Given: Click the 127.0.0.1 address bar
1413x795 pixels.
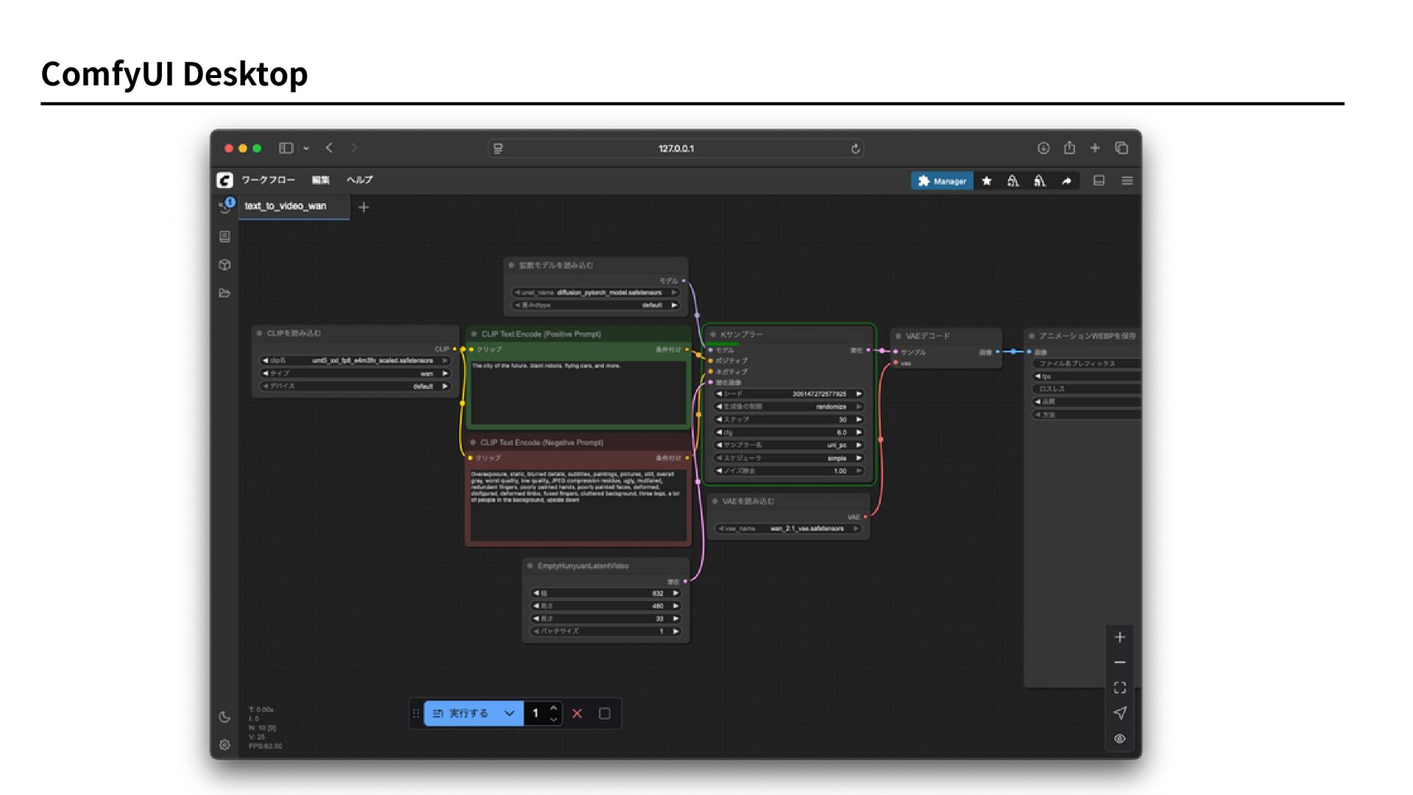Looking at the screenshot, I should coord(676,149).
